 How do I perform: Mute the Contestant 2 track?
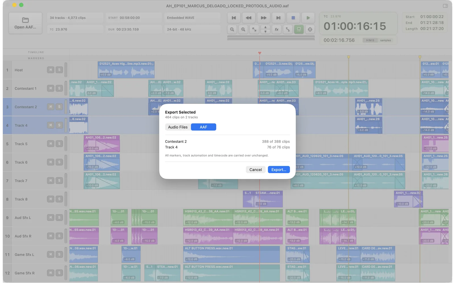point(51,107)
